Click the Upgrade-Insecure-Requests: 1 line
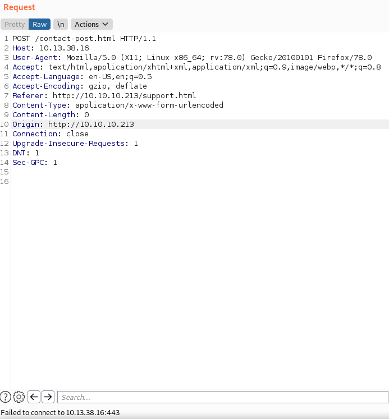This screenshot has width=389, height=419. tap(75, 144)
